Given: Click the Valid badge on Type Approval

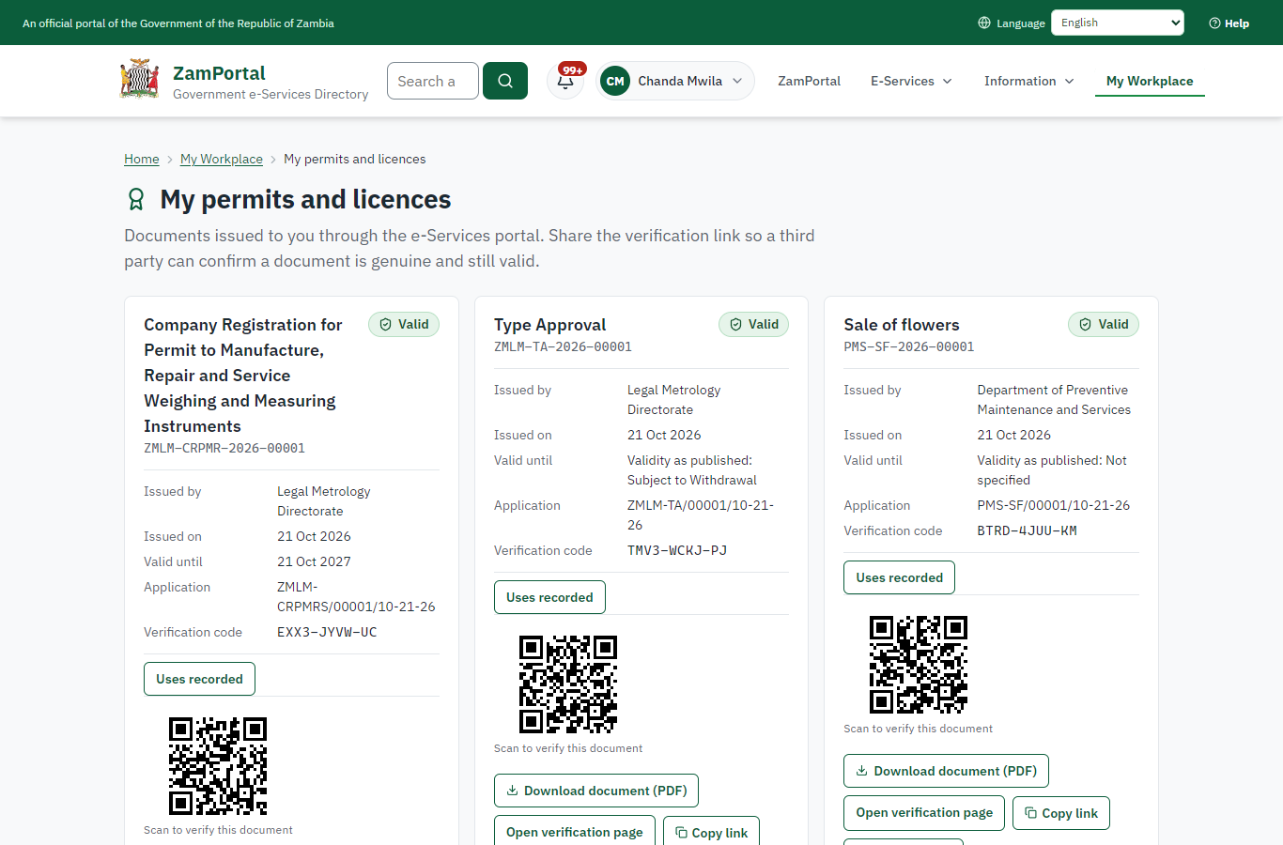Looking at the screenshot, I should [754, 324].
